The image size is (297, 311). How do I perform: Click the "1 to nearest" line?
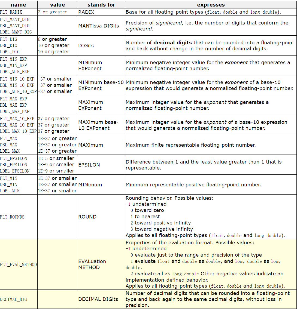[145, 217]
